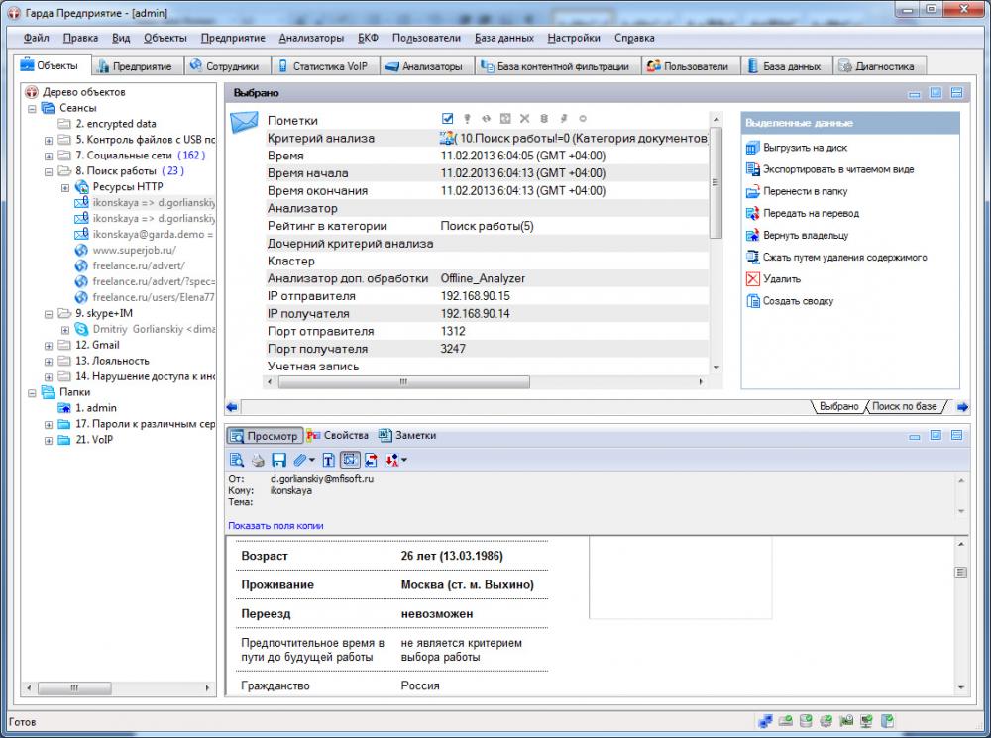Screen dimensions: 991x738
Task: Click 'Выгрузить на диск' action
Action: pyautogui.click(x=805, y=148)
